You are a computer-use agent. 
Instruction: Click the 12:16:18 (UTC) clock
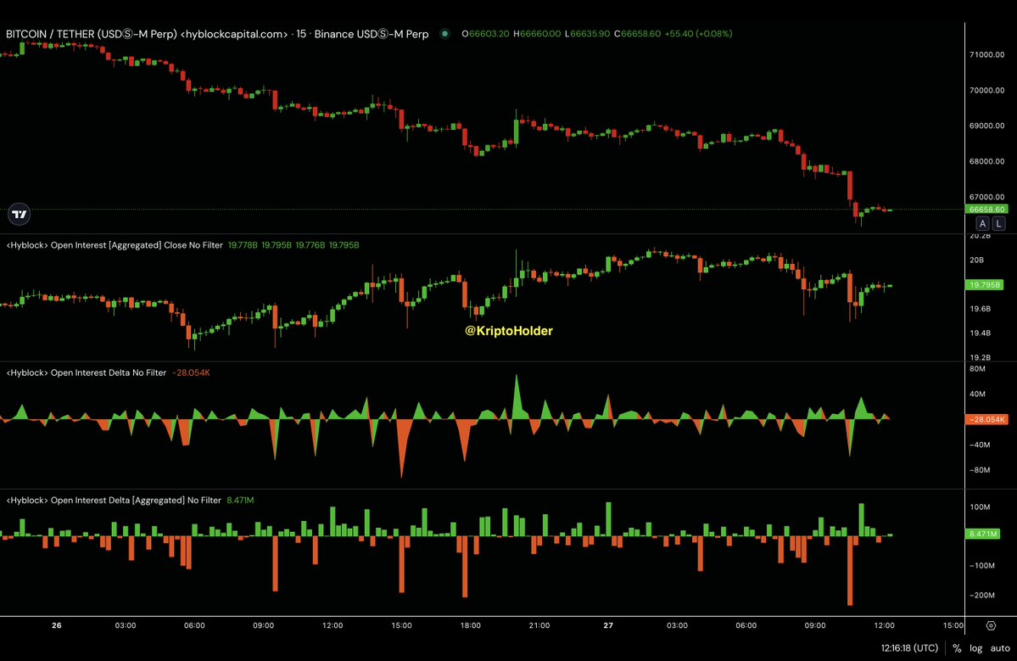[x=909, y=648]
